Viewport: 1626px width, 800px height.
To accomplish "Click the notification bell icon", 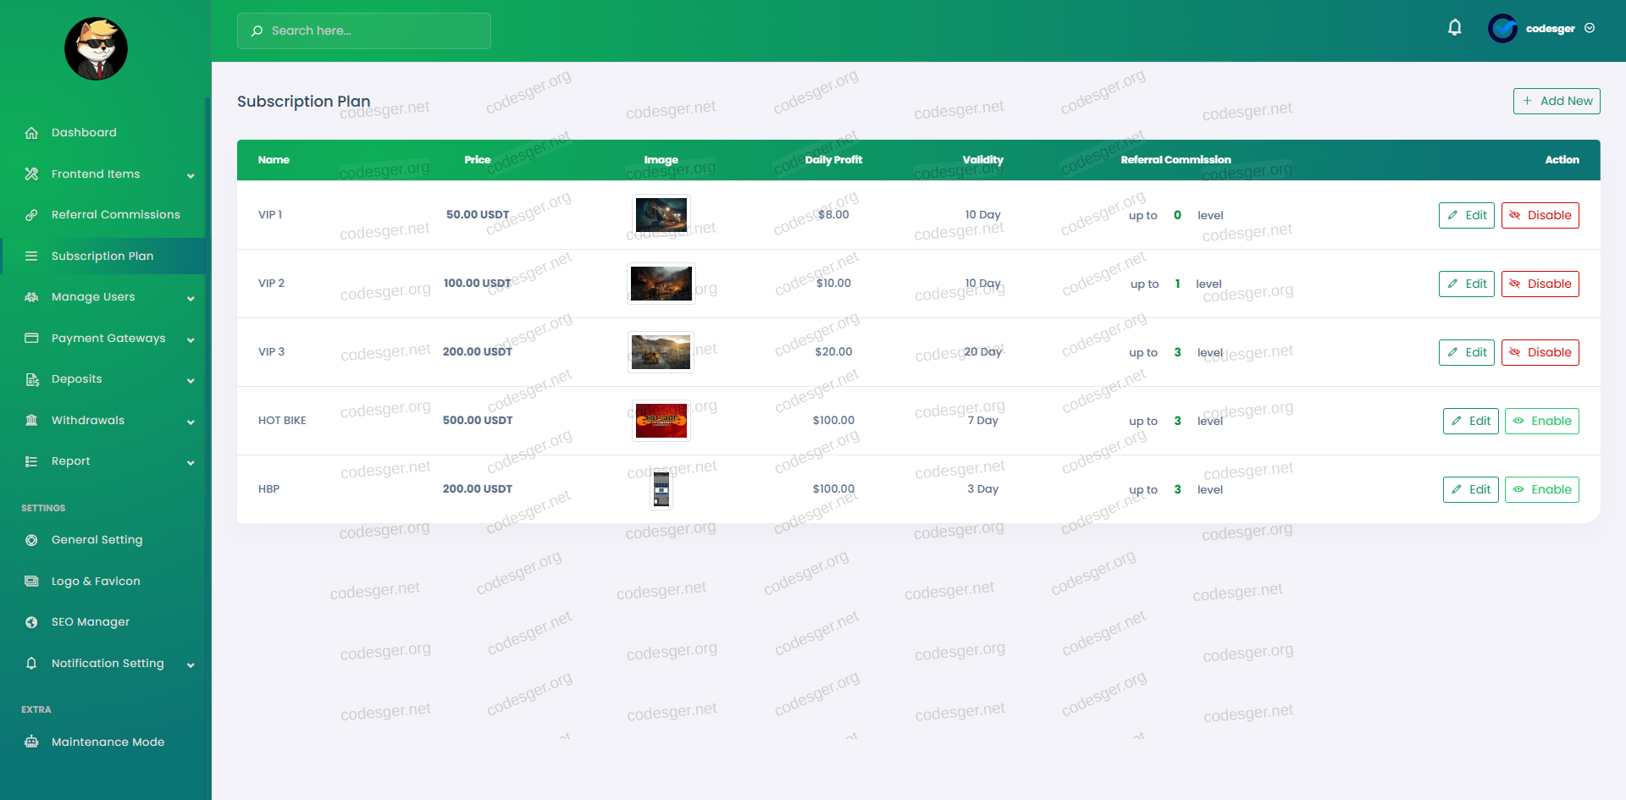I will coord(1454,28).
